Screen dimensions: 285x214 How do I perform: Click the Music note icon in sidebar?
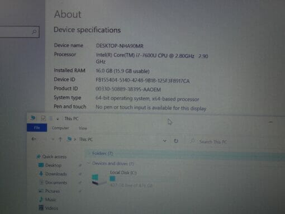tap(41, 199)
